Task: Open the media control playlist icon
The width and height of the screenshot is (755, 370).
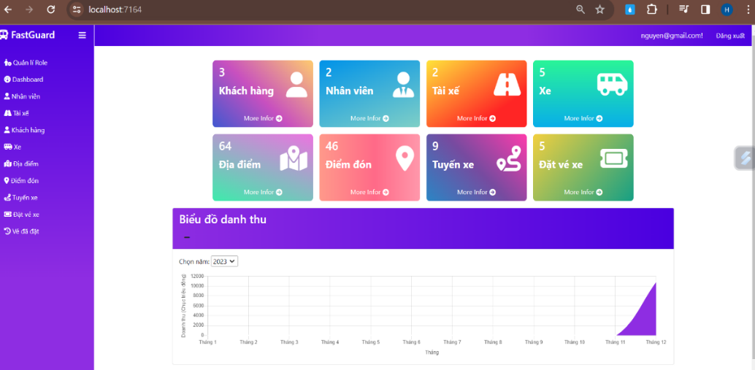Action: (x=683, y=9)
